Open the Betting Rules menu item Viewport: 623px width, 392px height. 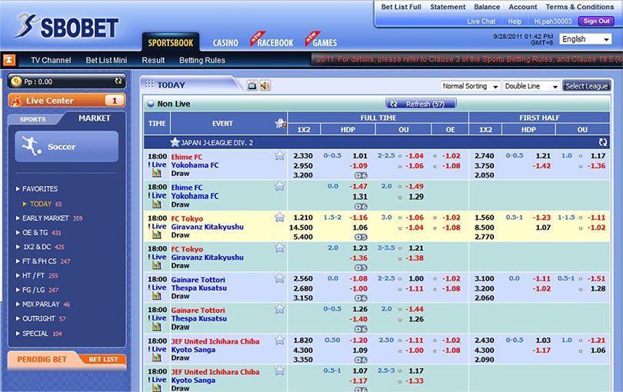point(202,60)
